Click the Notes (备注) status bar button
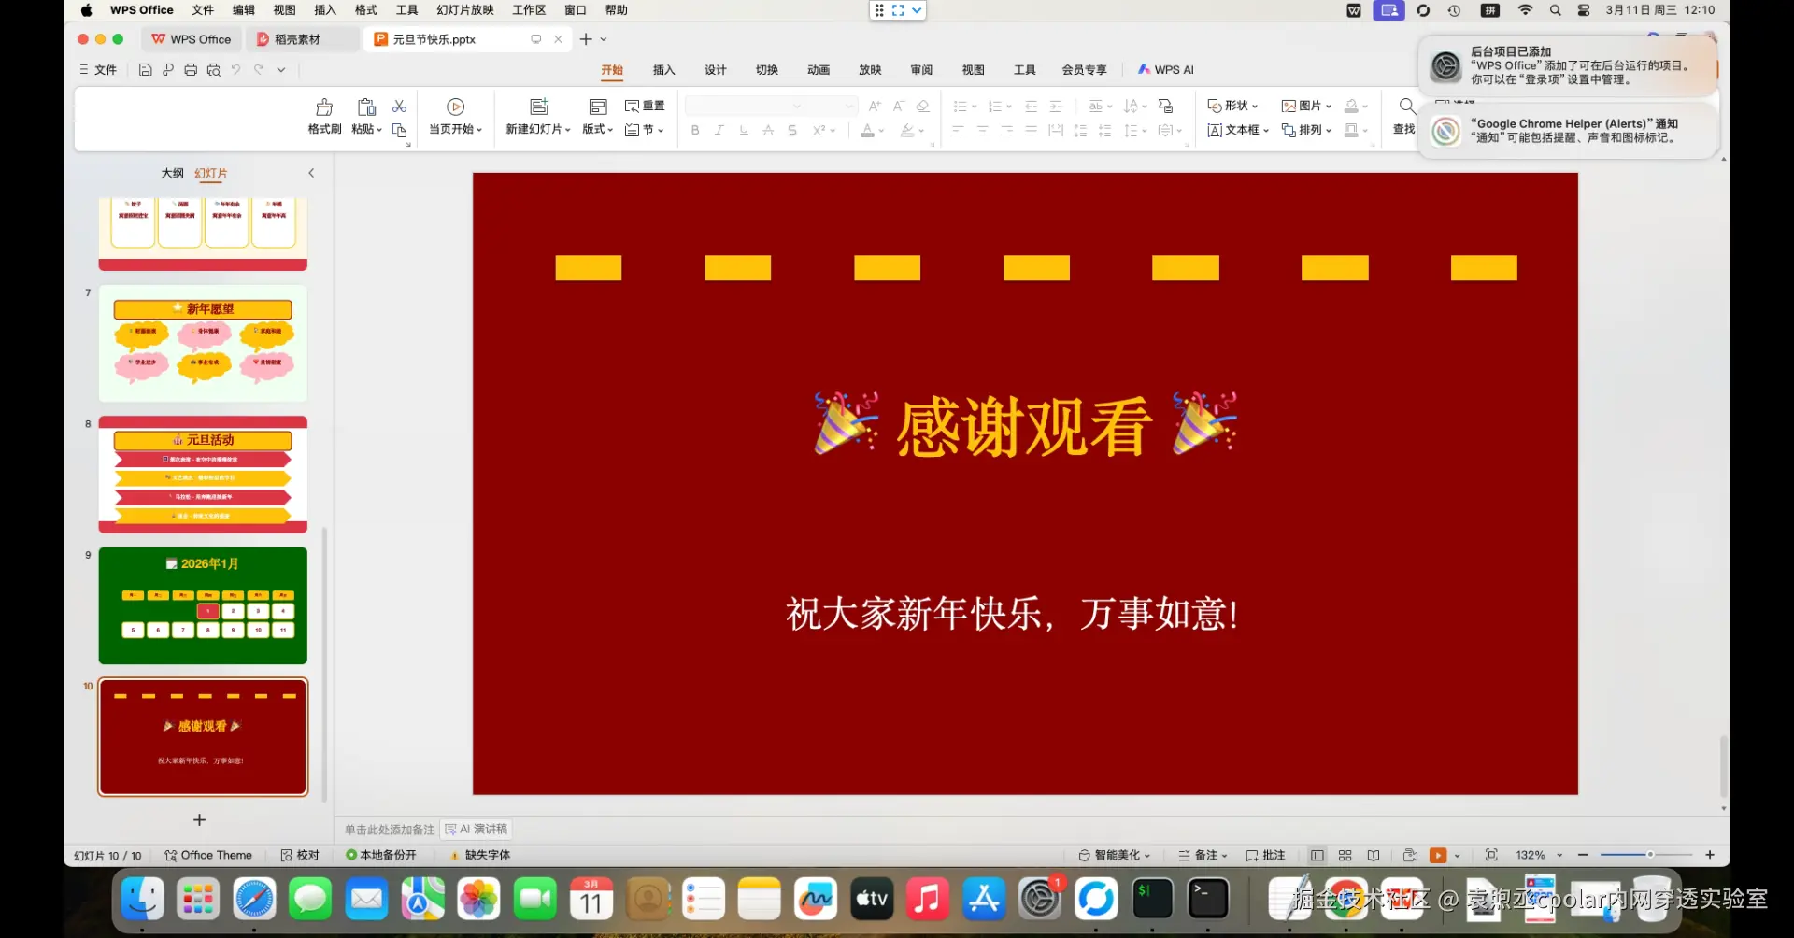This screenshot has width=1794, height=938. point(1203,856)
